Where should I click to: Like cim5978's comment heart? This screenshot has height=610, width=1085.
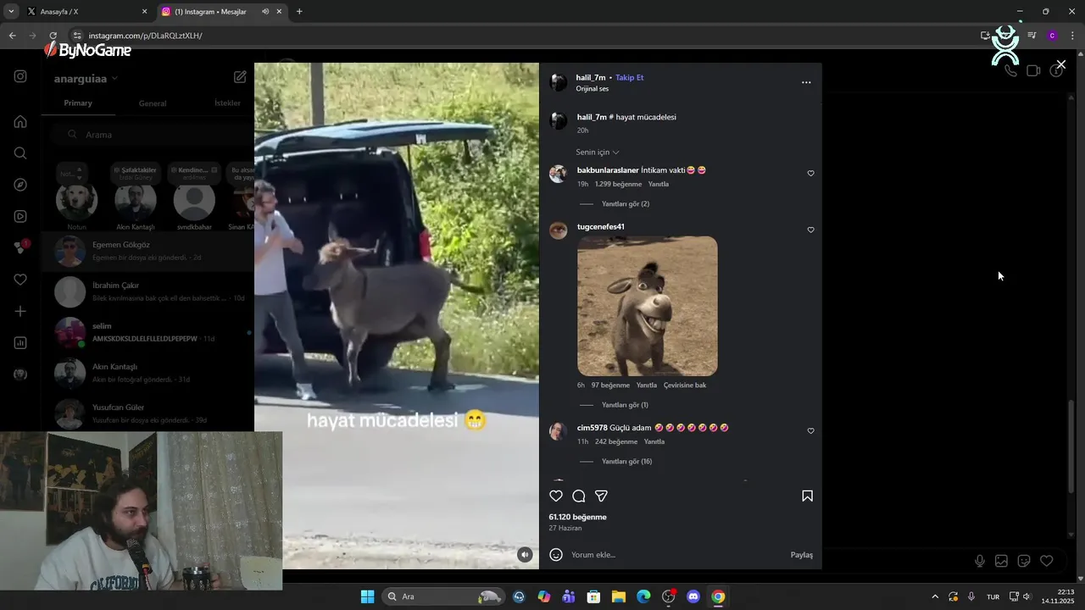pyautogui.click(x=810, y=431)
